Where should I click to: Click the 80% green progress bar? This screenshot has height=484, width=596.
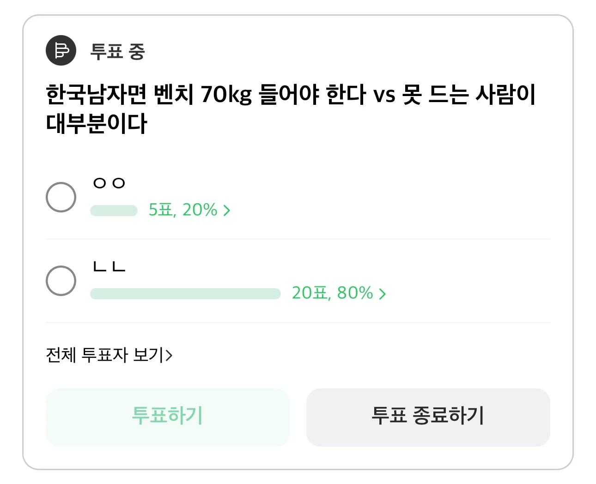185,294
